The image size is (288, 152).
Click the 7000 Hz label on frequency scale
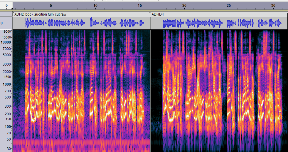point(7,49)
